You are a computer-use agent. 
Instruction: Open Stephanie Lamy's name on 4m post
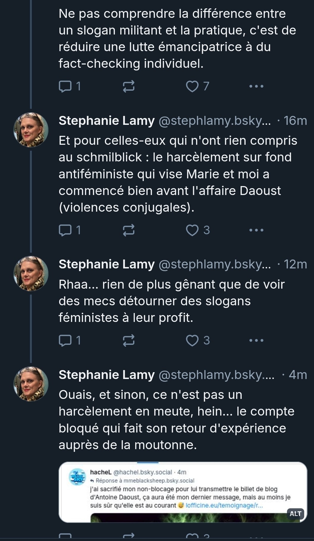(107, 375)
